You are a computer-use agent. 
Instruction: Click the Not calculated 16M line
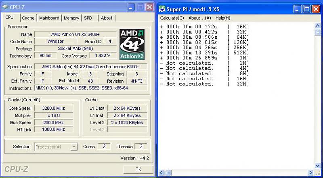pos(205,79)
